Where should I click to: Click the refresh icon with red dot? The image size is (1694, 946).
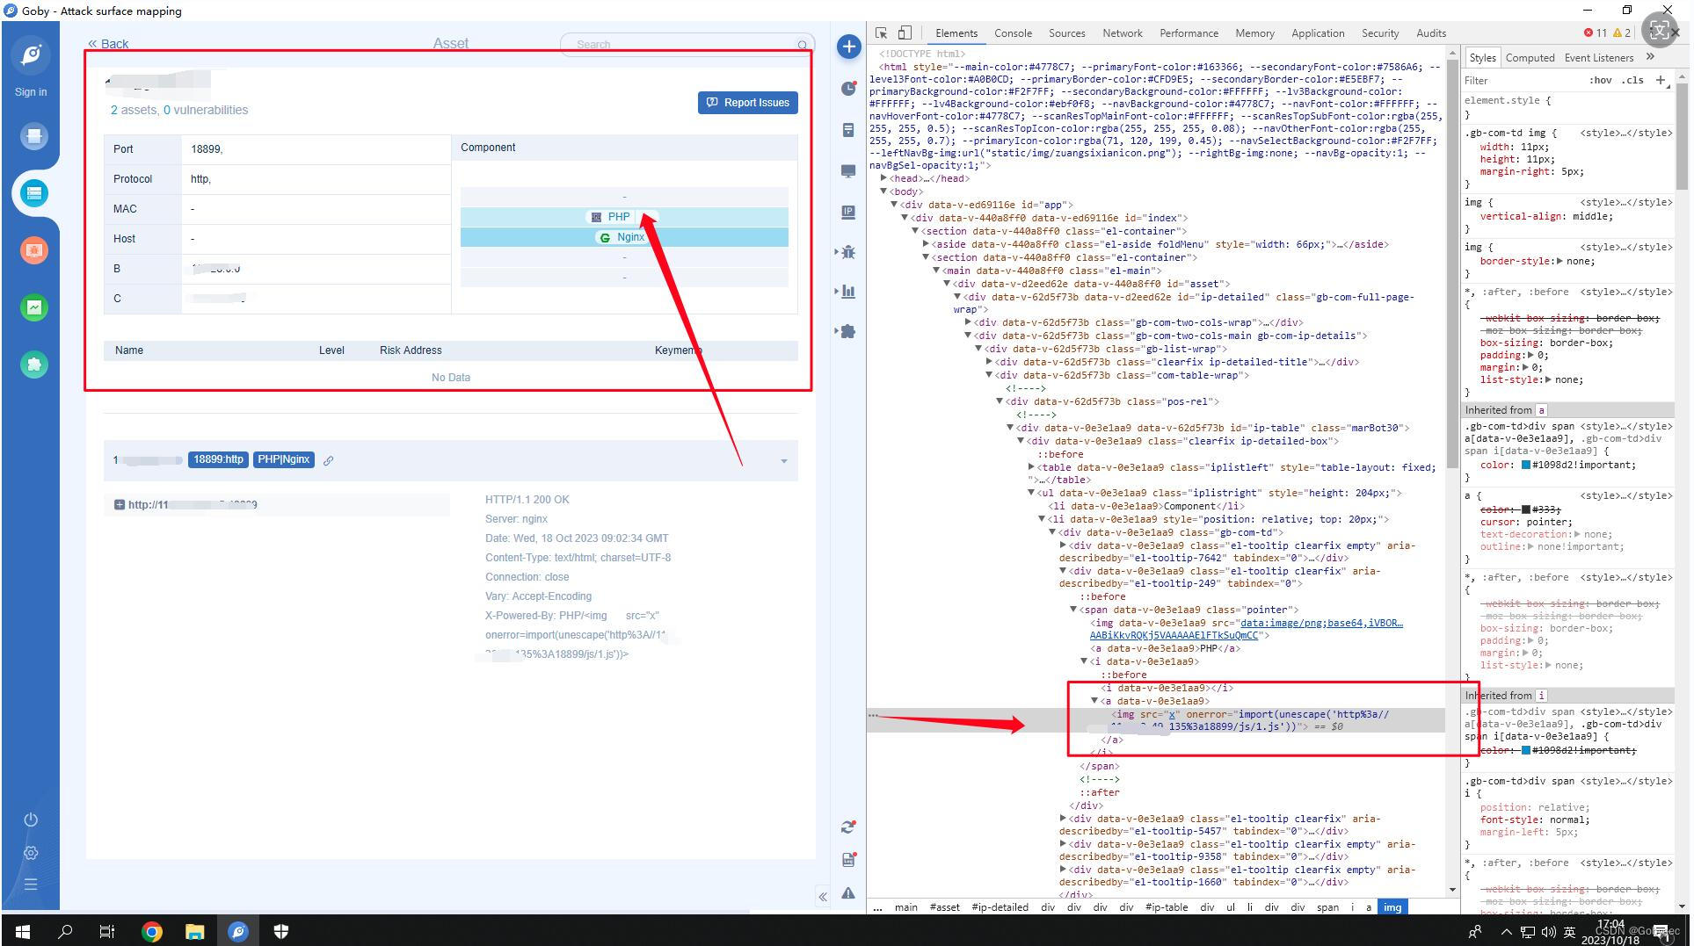[x=848, y=827]
